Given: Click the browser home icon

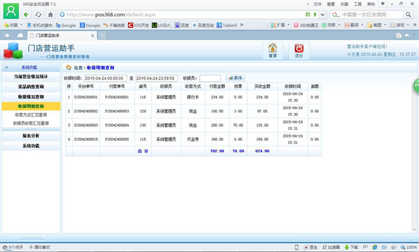Looking at the screenshot, I should tap(50, 14).
